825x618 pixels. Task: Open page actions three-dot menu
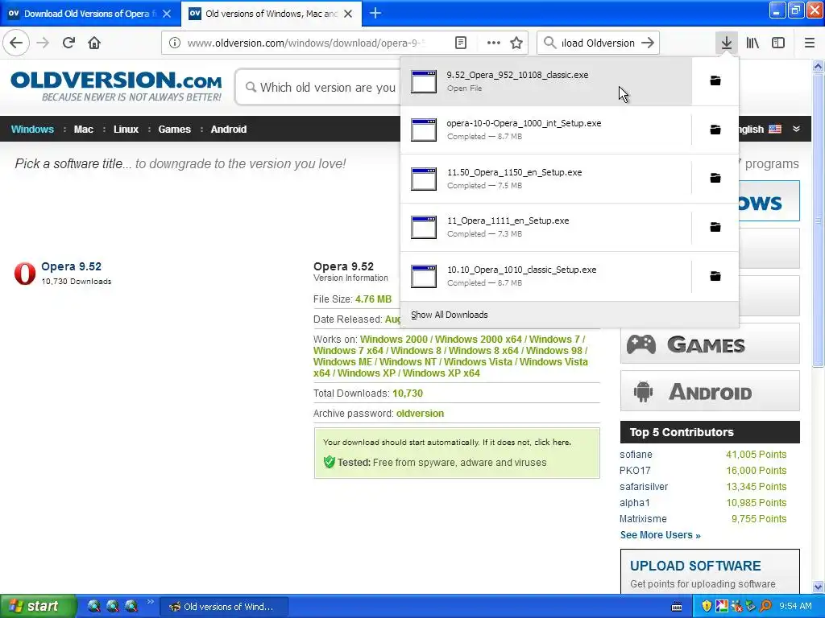click(494, 43)
